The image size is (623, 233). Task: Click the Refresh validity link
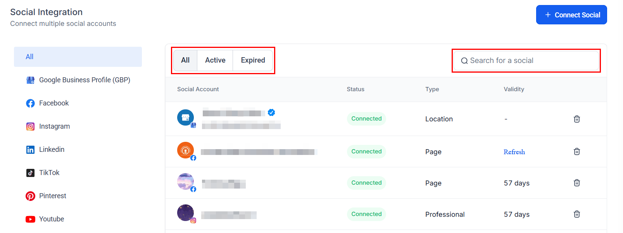(x=514, y=152)
